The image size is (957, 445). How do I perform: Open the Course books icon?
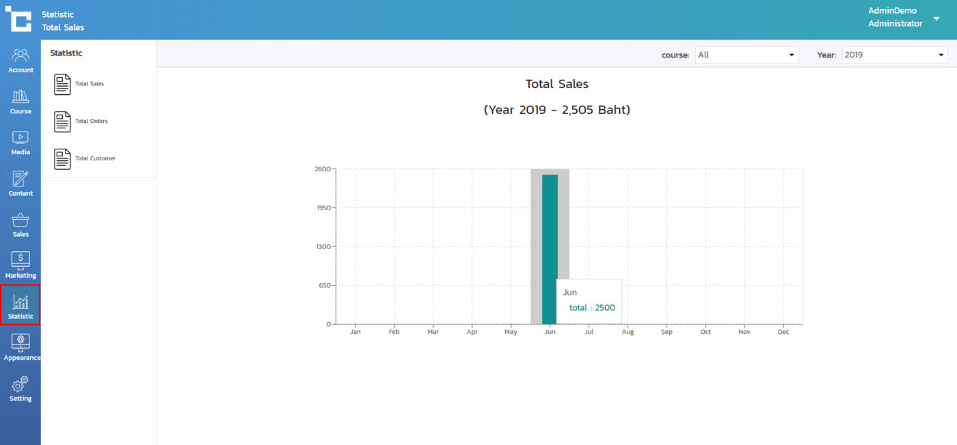click(x=21, y=101)
